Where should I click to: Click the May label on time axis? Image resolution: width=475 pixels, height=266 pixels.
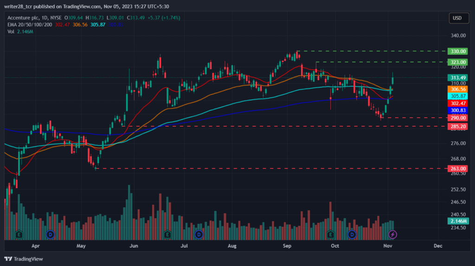(81, 246)
